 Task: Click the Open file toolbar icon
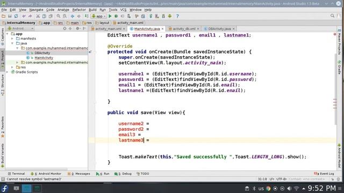[x=3, y=16]
